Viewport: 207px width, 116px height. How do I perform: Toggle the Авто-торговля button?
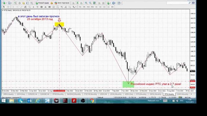tap(62, 3)
